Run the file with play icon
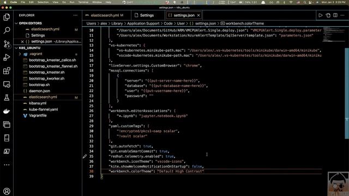The image size is (349, 196). pos(321,15)
